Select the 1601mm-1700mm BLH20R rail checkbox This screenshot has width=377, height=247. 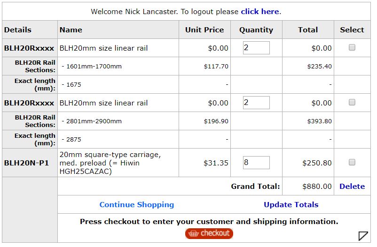pyautogui.click(x=352, y=47)
